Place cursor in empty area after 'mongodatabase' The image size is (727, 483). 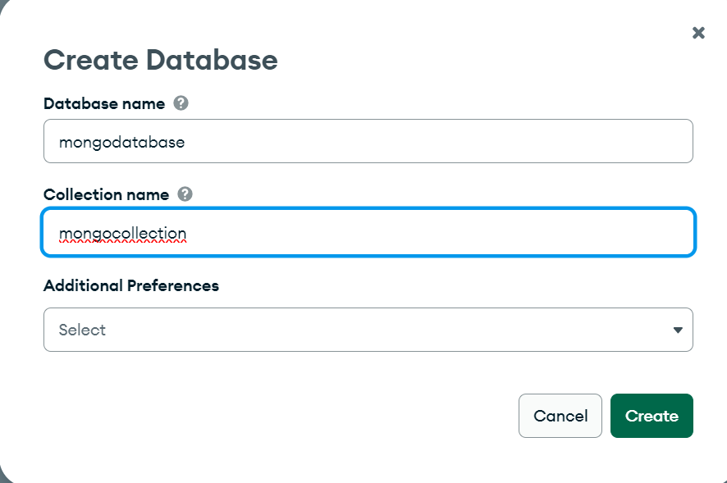click(435, 142)
